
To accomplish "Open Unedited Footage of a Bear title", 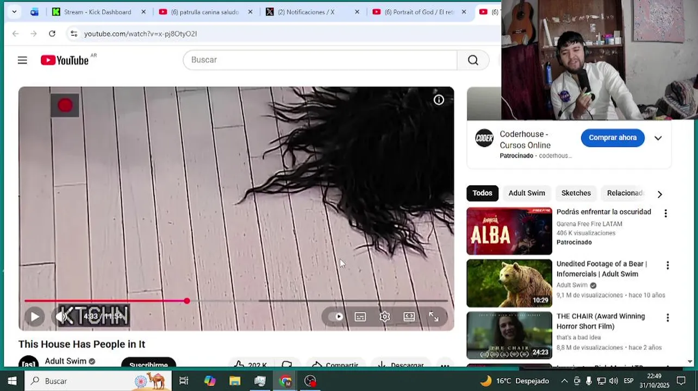I will click(x=602, y=269).
